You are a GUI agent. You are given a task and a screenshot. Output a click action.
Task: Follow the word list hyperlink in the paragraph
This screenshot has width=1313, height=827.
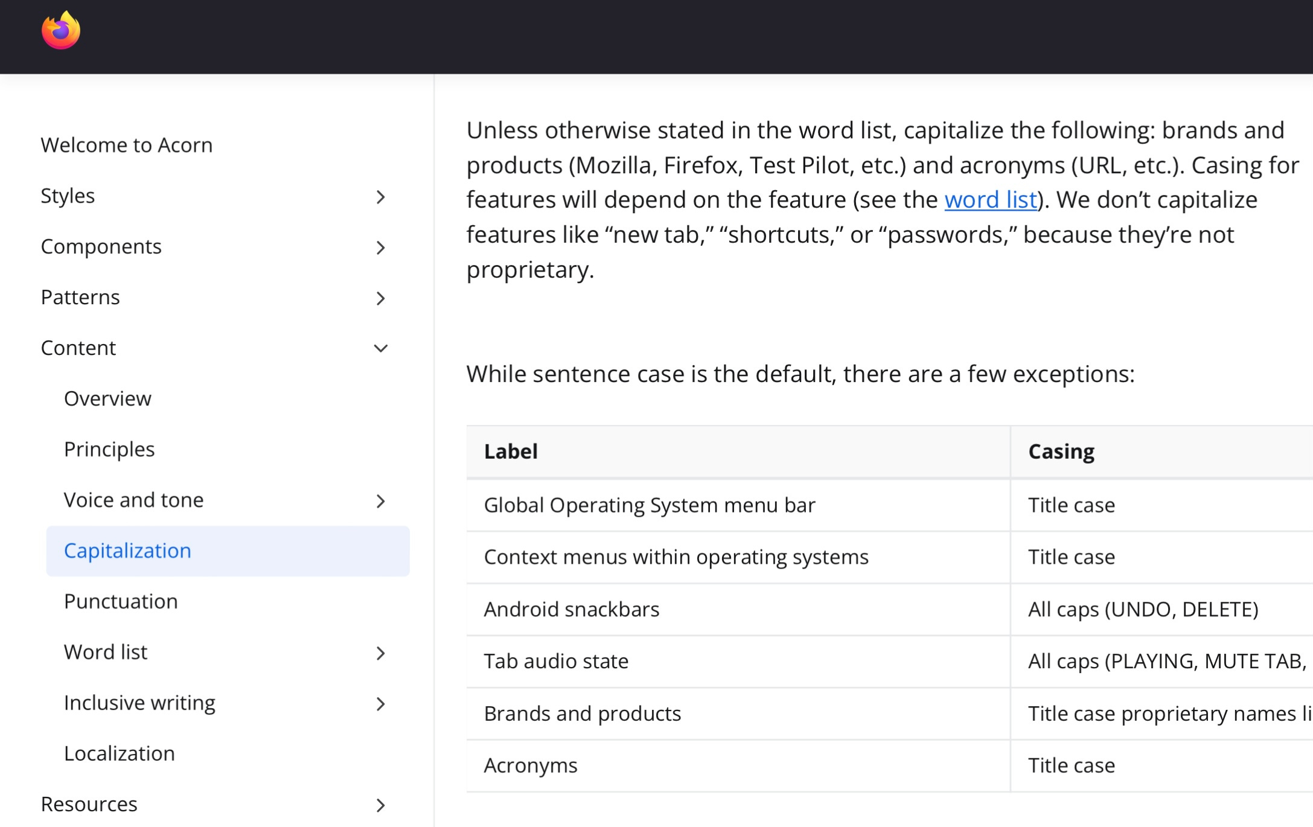pyautogui.click(x=991, y=200)
